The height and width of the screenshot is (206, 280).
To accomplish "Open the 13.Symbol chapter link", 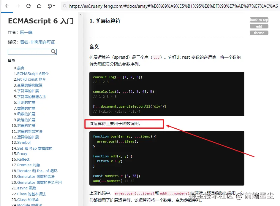I will pos(23,143).
